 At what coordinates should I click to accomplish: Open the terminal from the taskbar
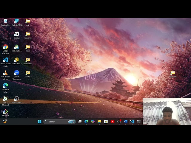138,122
